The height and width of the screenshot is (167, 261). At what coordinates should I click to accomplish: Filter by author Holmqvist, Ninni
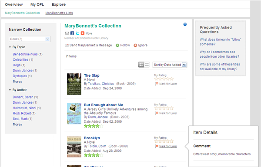click(24, 108)
